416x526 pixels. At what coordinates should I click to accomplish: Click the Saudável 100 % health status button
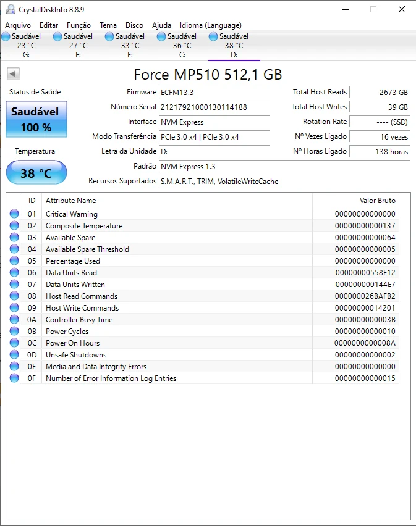coord(36,119)
